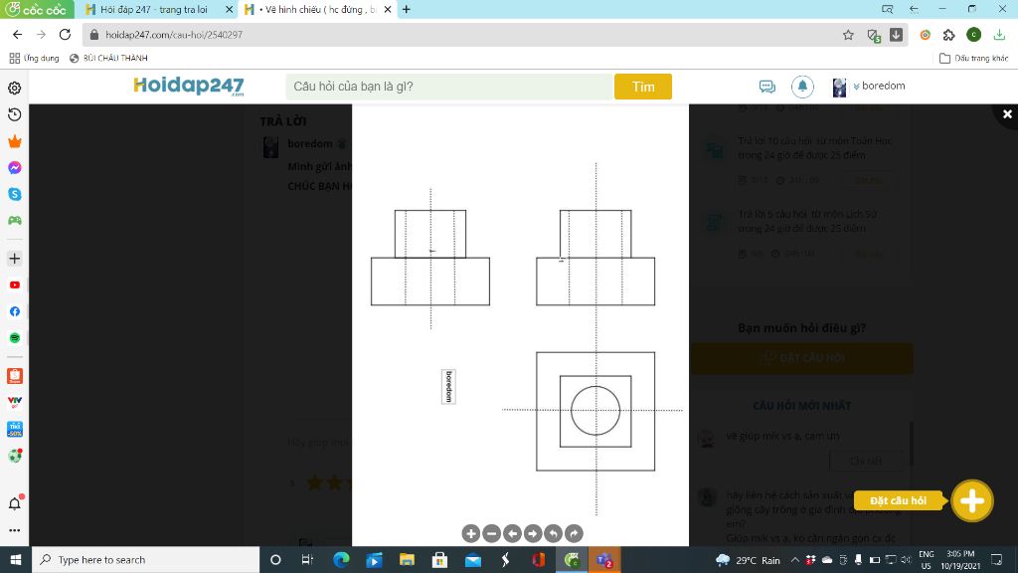The width and height of the screenshot is (1018, 573).
Task: Open YouTube from the sidebar
Action: (x=14, y=286)
